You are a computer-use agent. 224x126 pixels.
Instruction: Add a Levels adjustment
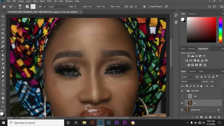(192, 56)
